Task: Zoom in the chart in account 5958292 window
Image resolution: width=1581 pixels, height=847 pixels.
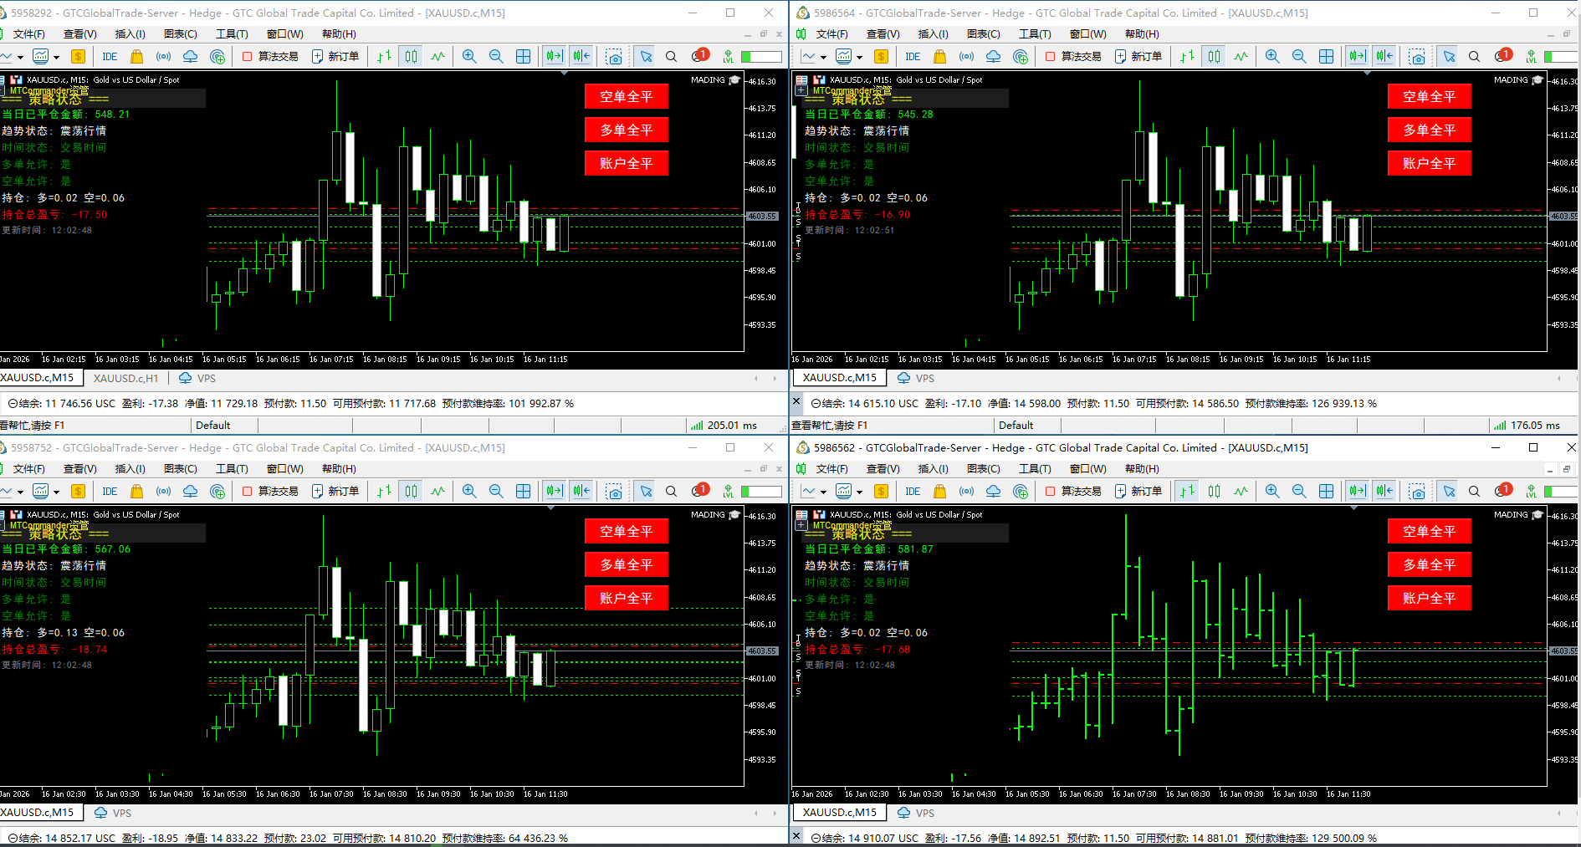Action: click(469, 57)
